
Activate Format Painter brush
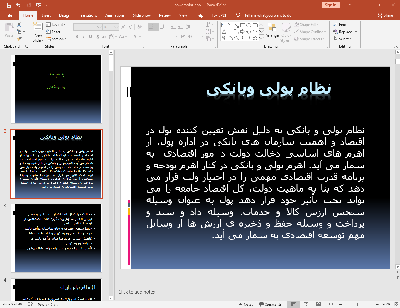point(19,39)
